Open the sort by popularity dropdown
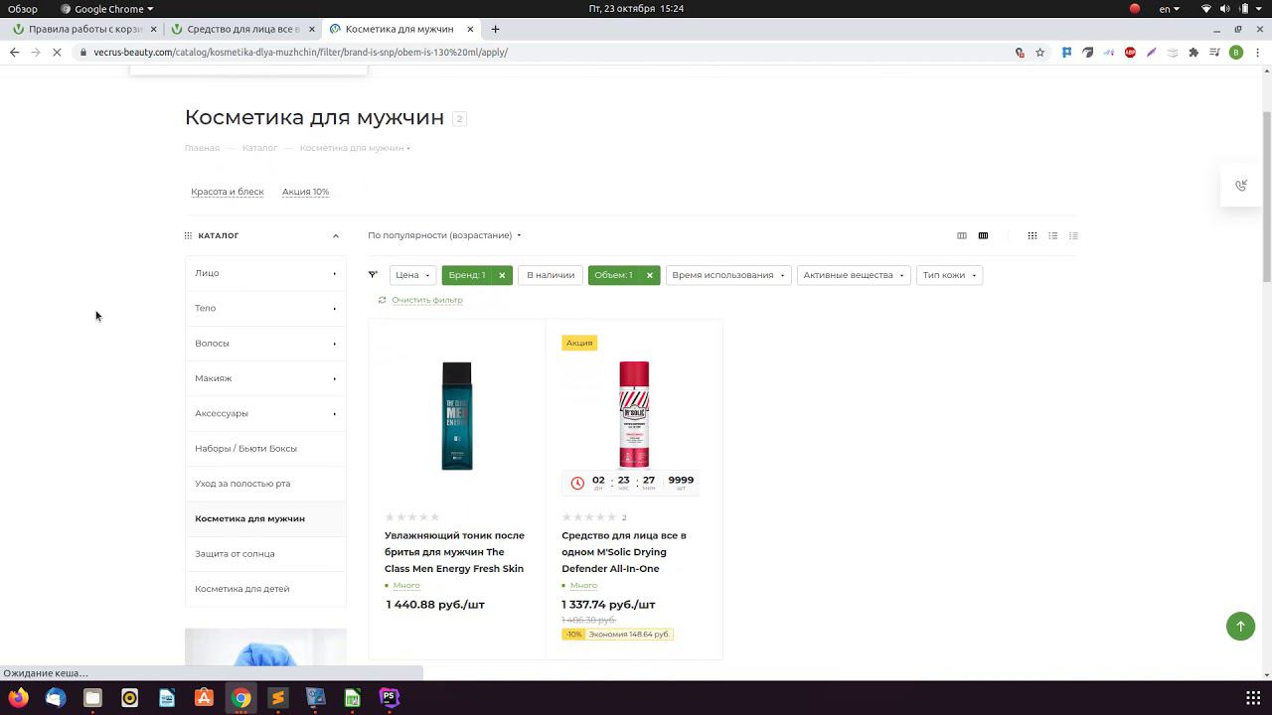The width and height of the screenshot is (1272, 715). 444,235
